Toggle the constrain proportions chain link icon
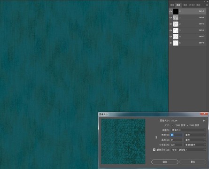 pos(156,138)
